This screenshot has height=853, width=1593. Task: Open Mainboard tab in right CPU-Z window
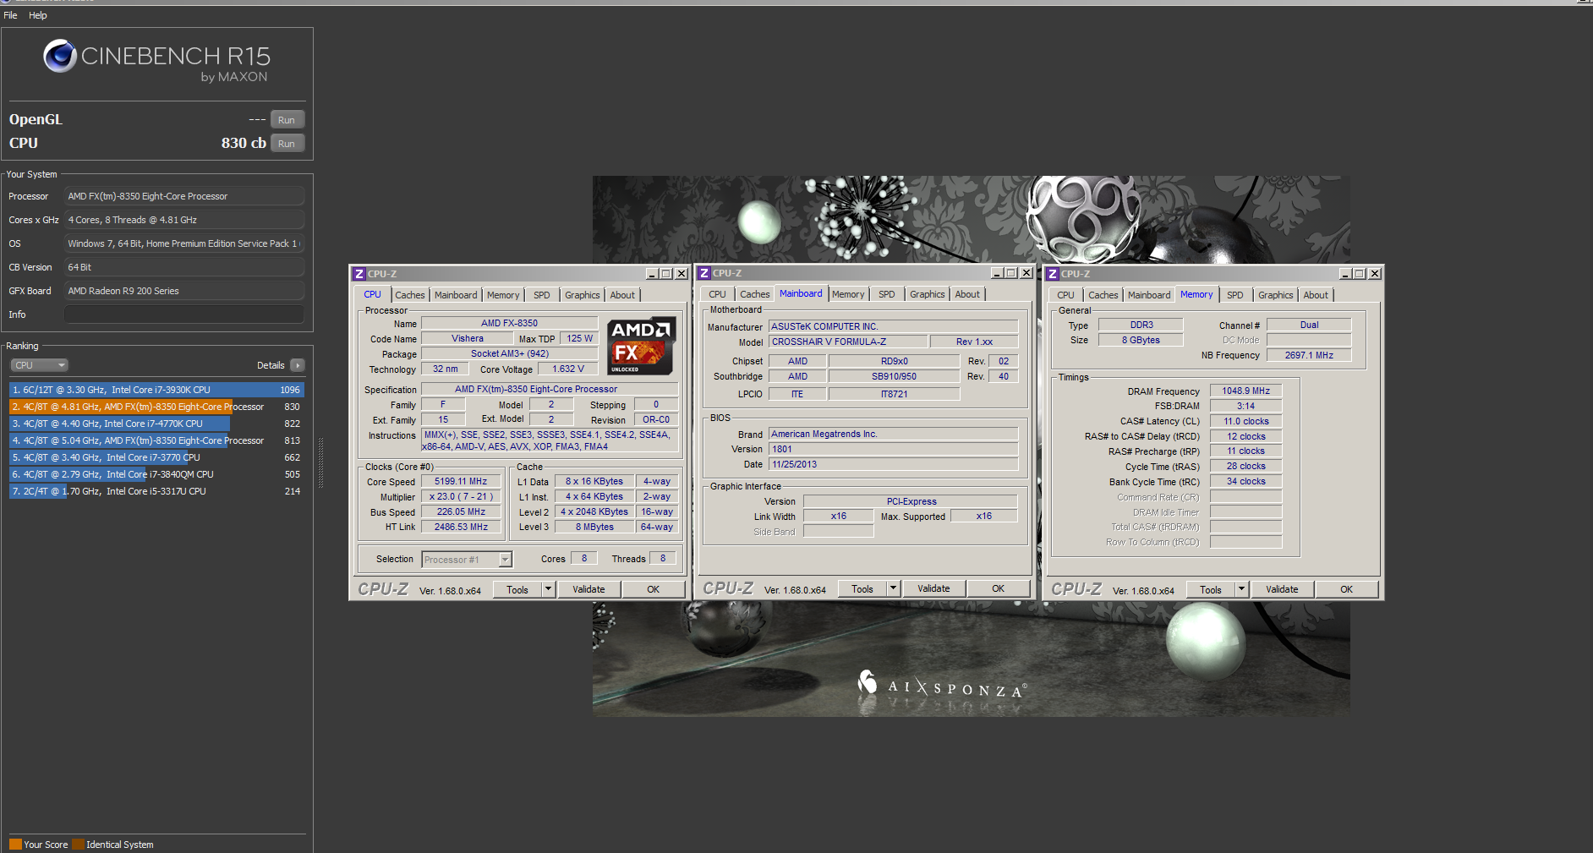point(1149,295)
